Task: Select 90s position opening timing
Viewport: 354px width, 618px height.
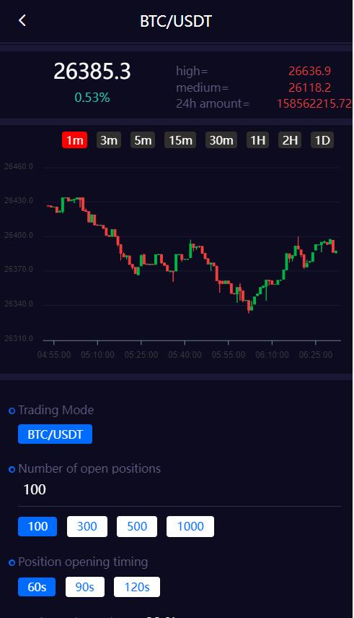Action: [x=84, y=587]
